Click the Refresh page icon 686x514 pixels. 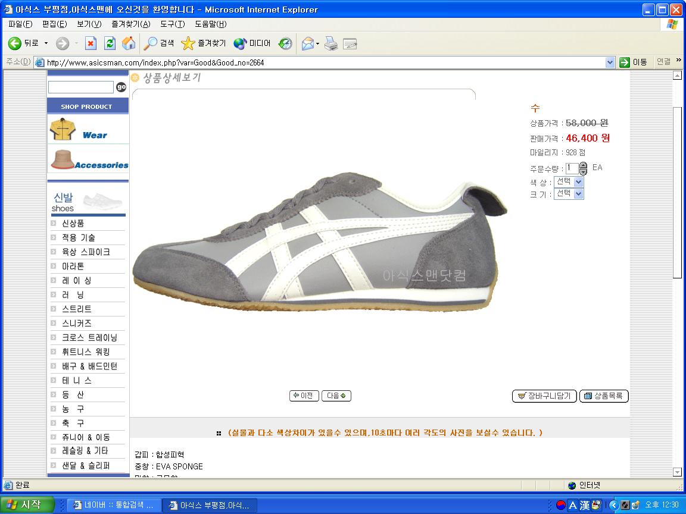[110, 43]
